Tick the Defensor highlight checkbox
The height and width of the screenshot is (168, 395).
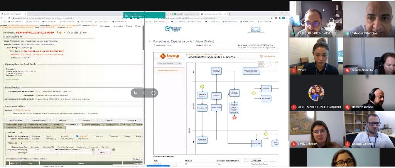tap(94, 136)
